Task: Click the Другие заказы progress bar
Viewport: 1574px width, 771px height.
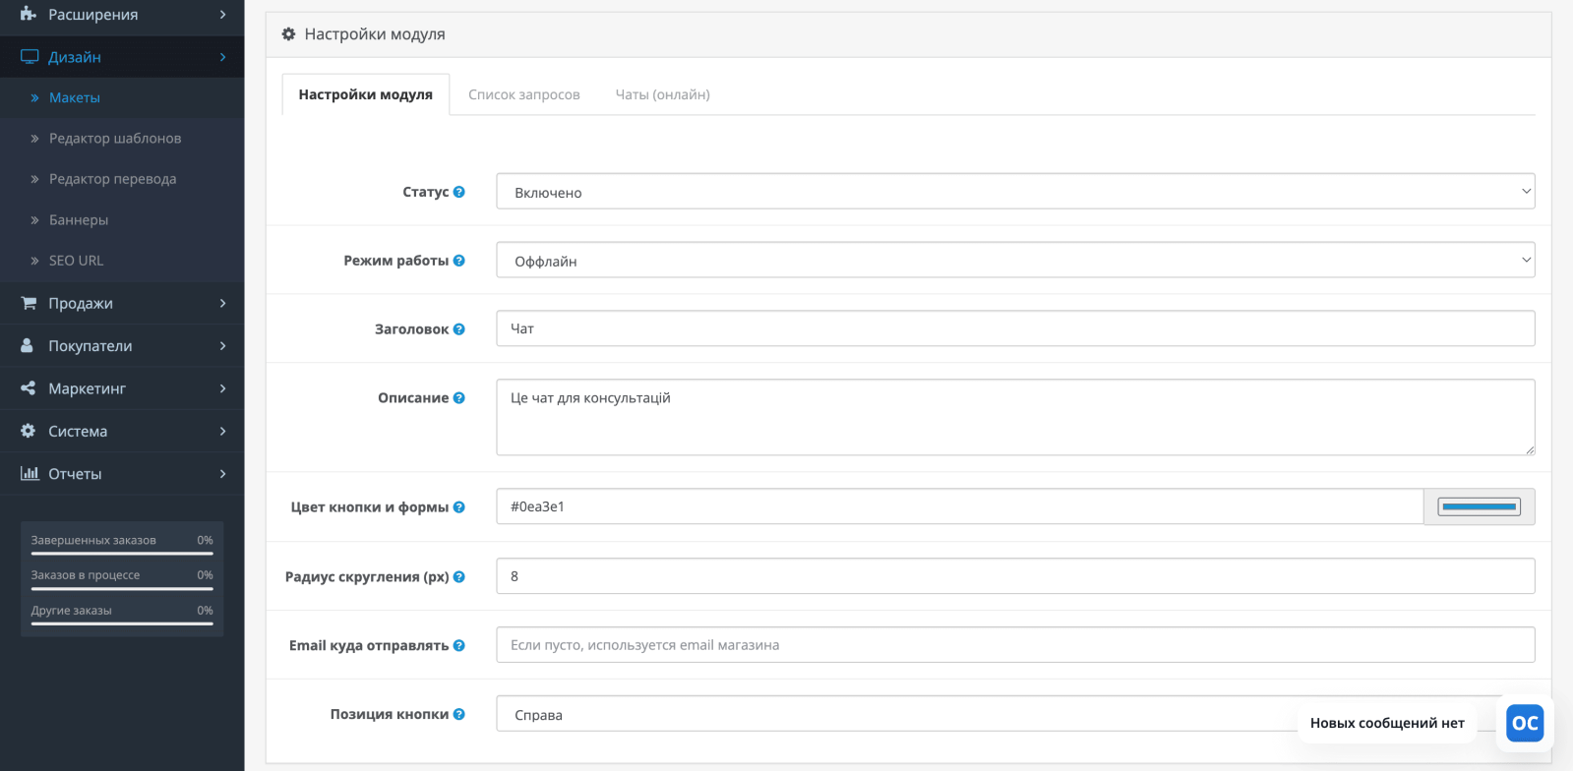Action: pyautogui.click(x=122, y=623)
